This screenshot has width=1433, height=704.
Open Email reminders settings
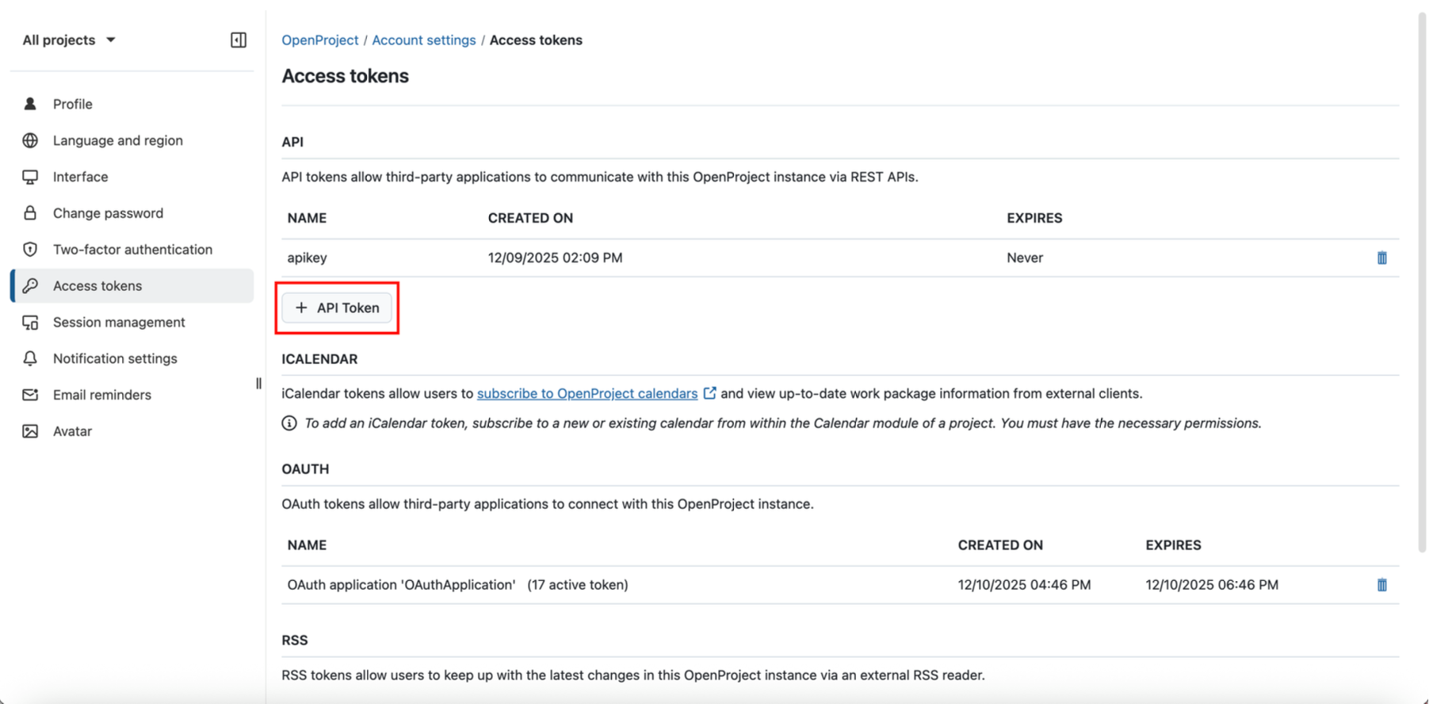[132, 395]
